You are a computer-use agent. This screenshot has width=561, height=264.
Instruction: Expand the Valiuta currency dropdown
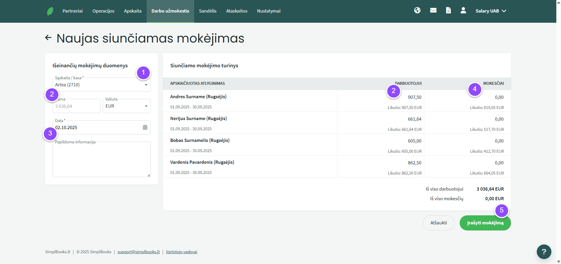[x=146, y=106]
